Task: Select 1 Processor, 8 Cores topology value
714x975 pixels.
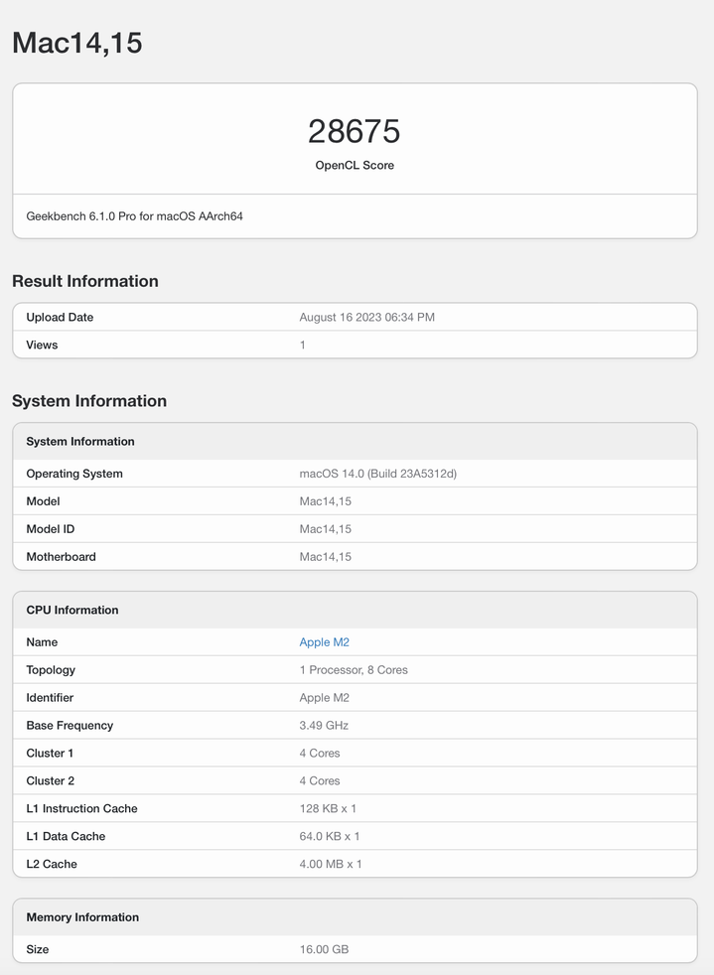Action: (x=354, y=670)
